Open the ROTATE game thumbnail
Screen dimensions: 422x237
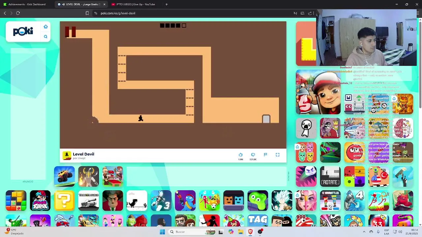click(330, 176)
